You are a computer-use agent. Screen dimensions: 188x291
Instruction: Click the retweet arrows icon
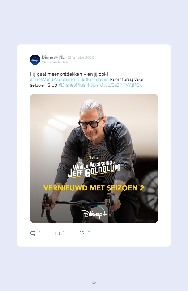(x=57, y=233)
